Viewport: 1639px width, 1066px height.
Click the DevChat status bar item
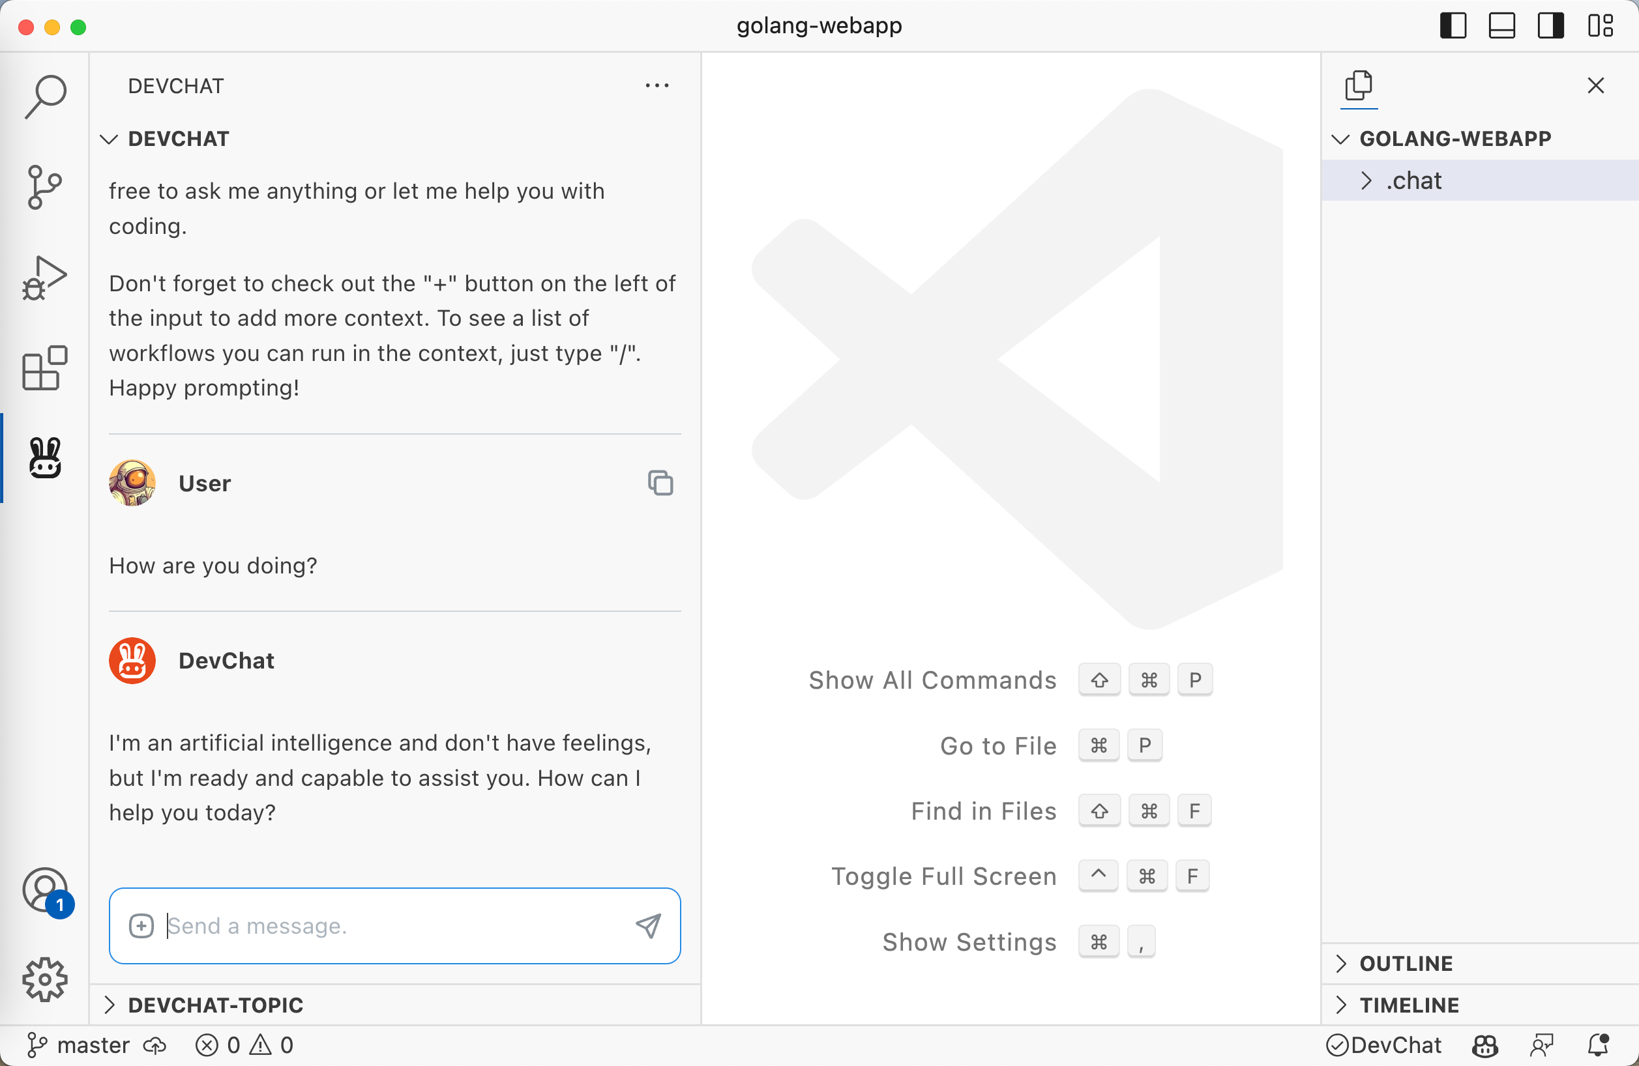[1384, 1045]
